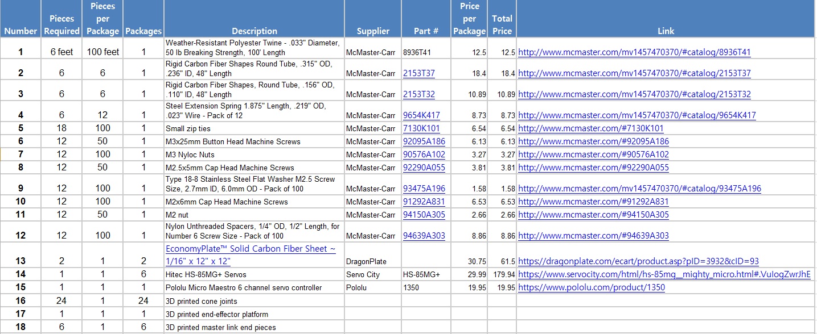Follow the mcmaster.com/#90576A102 URL

coord(593,155)
